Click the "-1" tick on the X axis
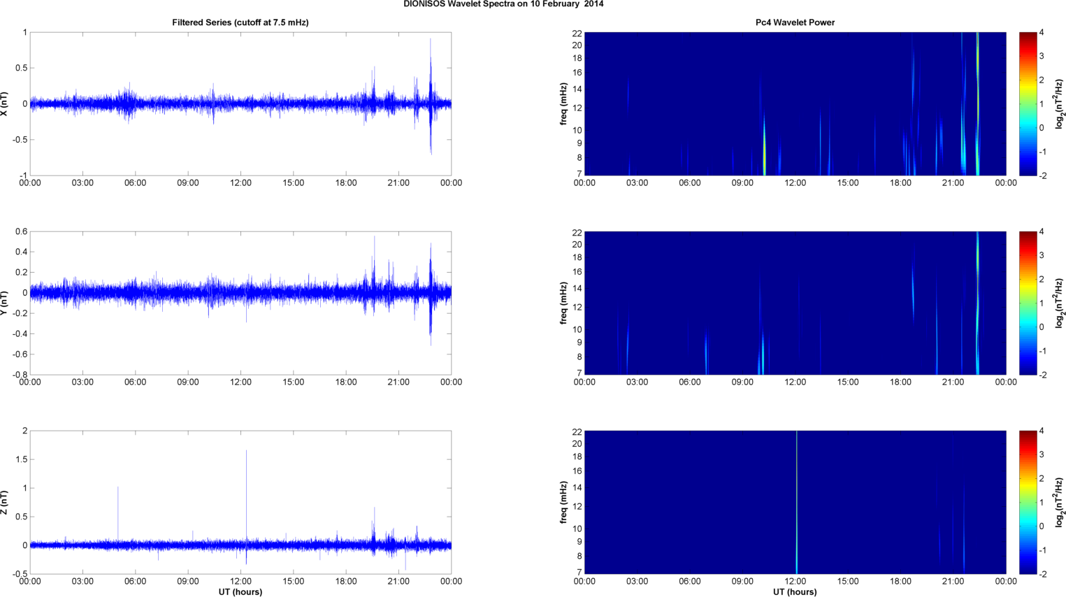 coord(24,175)
